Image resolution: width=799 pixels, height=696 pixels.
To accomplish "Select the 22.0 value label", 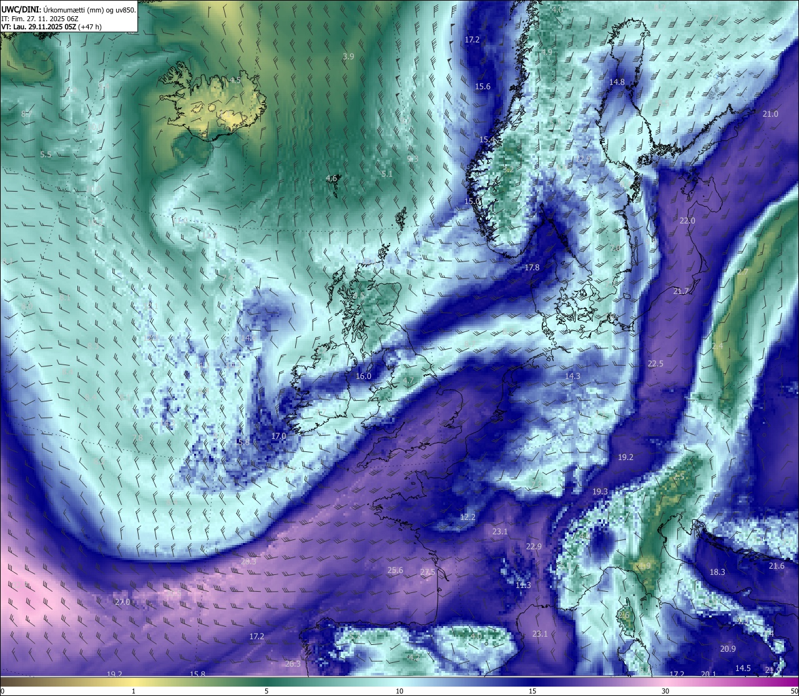I will 687,220.
